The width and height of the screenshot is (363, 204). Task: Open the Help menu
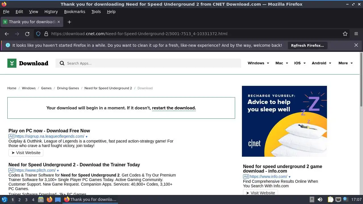(111, 12)
